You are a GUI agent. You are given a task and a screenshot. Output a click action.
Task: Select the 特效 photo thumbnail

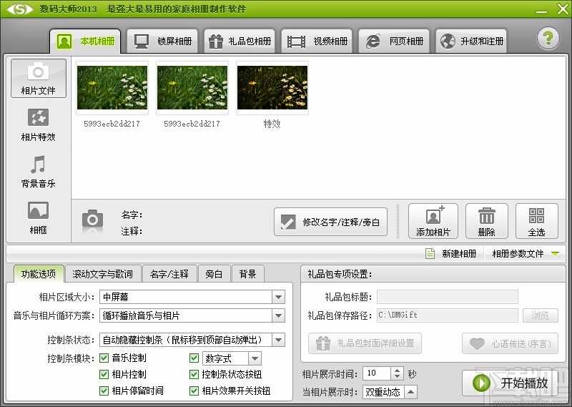click(272, 89)
